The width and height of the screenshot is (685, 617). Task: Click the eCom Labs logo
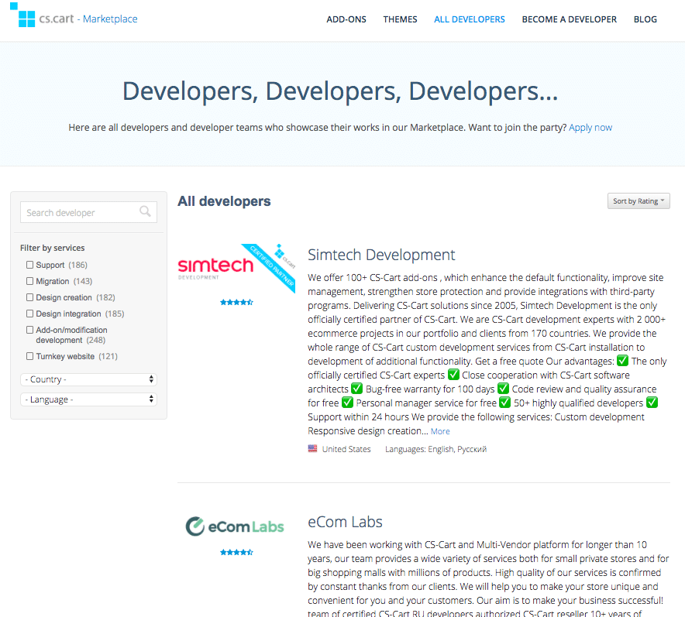(235, 526)
